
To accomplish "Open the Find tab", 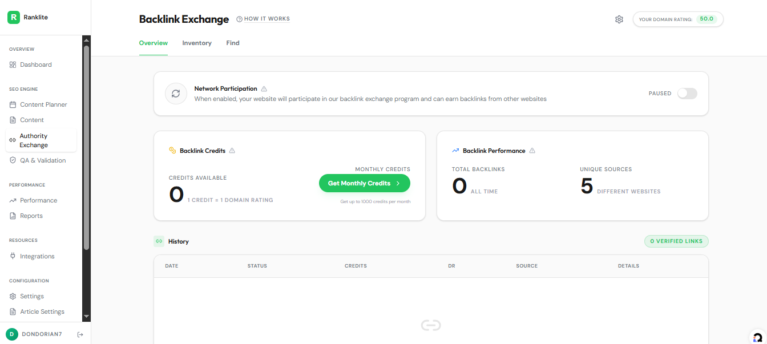I will tap(232, 43).
